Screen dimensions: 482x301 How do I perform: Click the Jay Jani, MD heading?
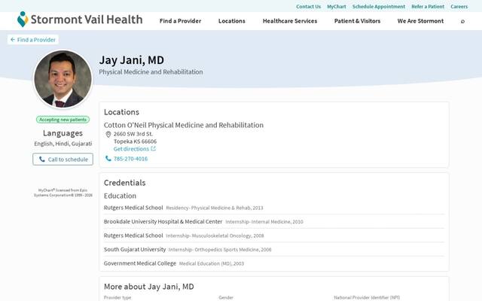click(x=132, y=60)
